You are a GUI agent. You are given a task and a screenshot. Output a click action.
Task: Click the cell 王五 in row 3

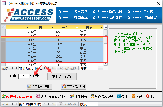tap(91, 40)
